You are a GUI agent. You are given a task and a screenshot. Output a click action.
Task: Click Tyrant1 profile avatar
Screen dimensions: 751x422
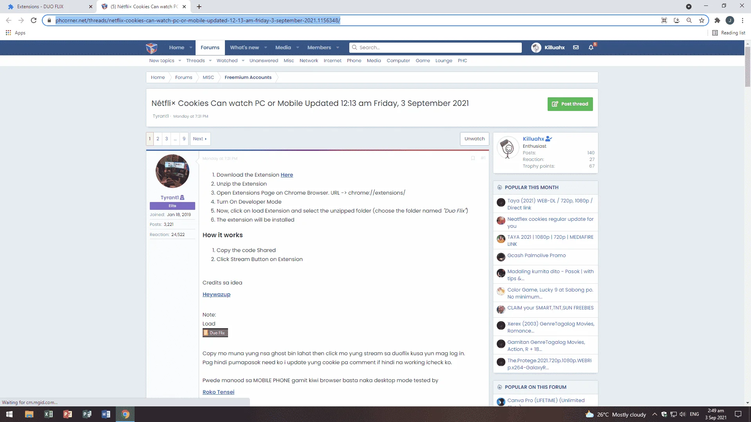pos(172,171)
